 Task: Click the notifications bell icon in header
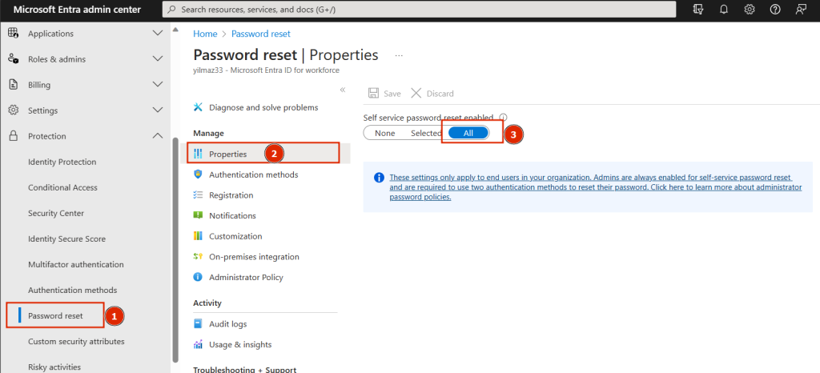coord(725,10)
